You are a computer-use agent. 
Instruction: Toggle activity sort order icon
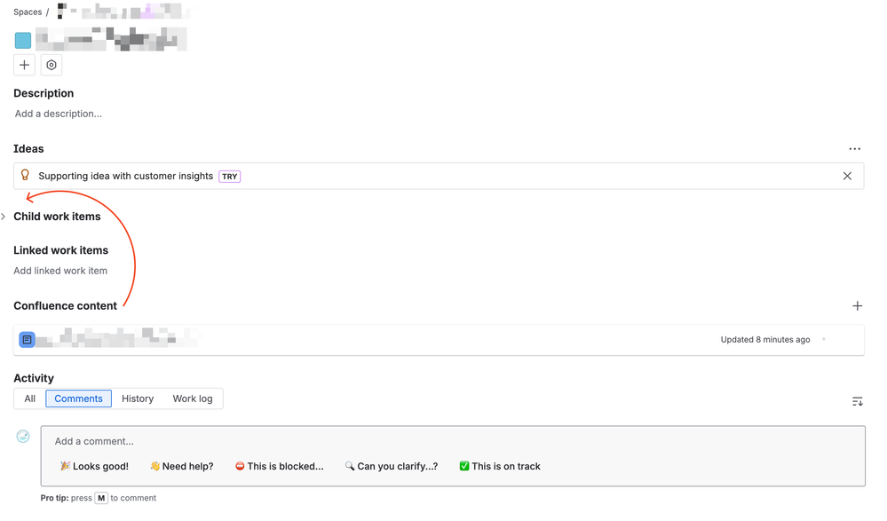857,402
